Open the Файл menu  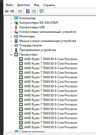9,5
